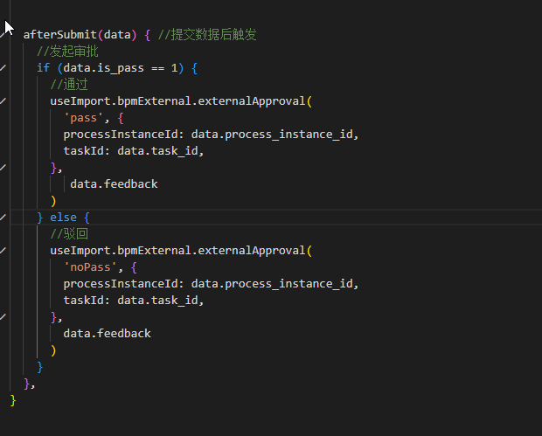Screen dimensions: 542x436
Task: Click the 'pass' string literal
Action: click(x=82, y=118)
